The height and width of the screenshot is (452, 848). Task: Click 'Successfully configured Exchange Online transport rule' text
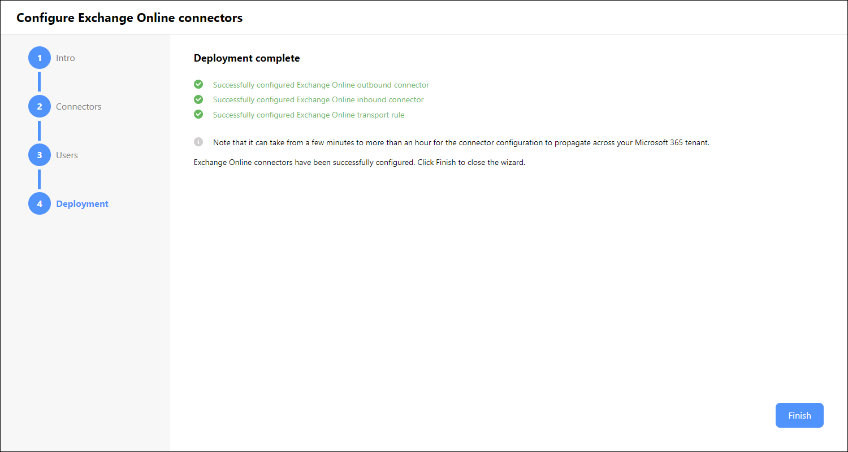(x=309, y=115)
